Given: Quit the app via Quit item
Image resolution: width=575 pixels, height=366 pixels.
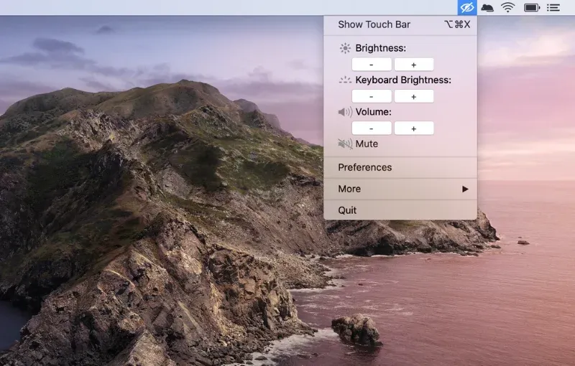Looking at the screenshot, I should pyautogui.click(x=347, y=210).
